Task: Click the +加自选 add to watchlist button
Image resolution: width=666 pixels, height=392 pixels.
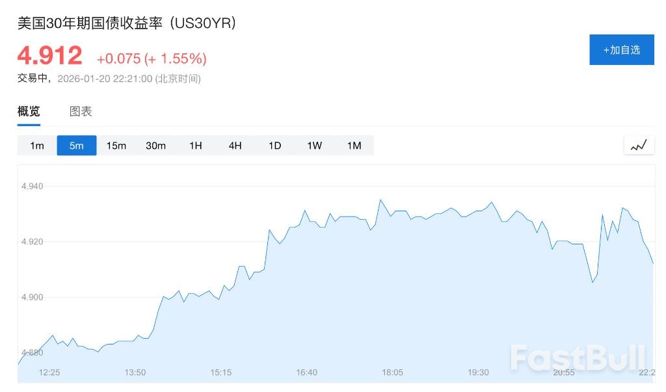Action: click(x=621, y=49)
